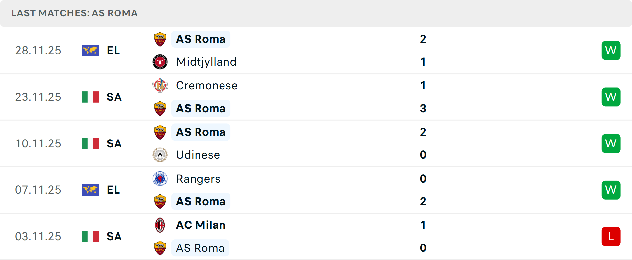Open the AC Milan team link

(201, 225)
